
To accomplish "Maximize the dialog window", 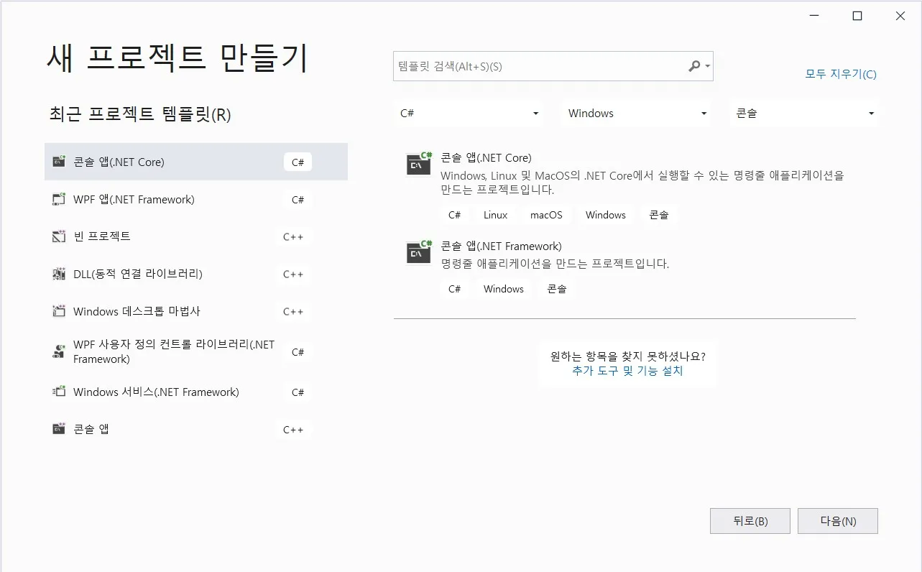I will pyautogui.click(x=857, y=16).
